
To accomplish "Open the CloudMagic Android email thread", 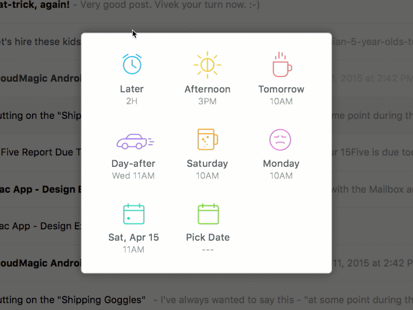I will pos(36,78).
